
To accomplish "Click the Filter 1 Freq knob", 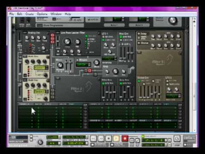I will point(67,41).
